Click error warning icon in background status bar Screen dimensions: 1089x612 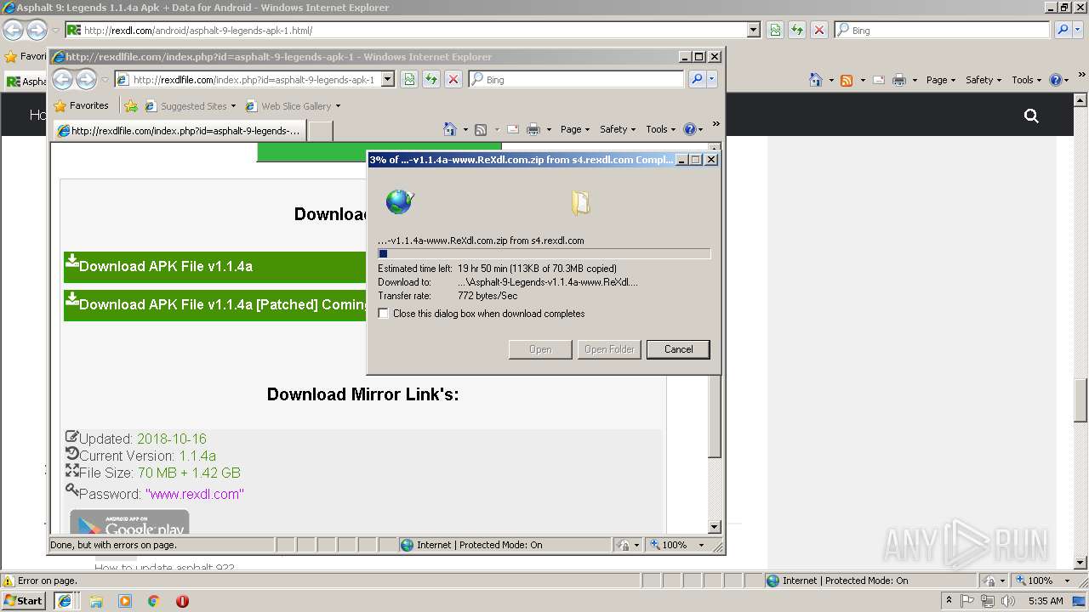(9, 581)
